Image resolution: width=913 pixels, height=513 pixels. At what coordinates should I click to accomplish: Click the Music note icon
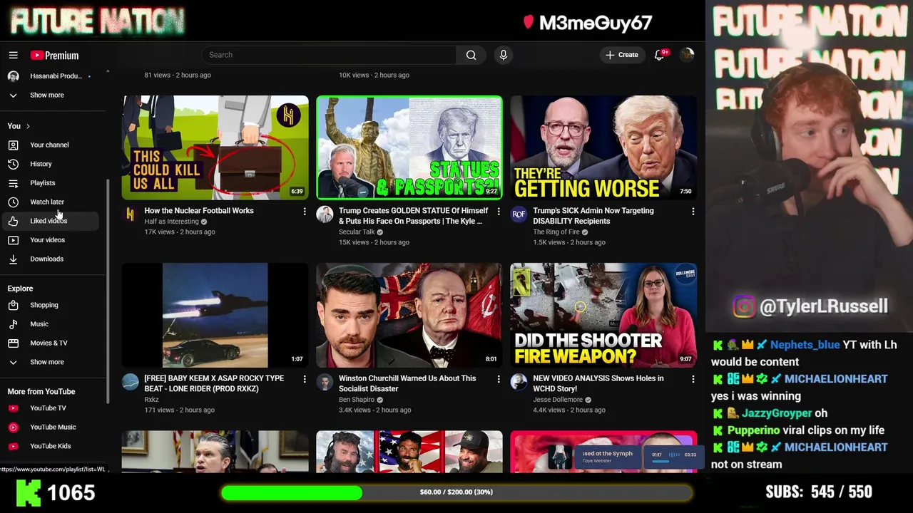[x=13, y=324]
